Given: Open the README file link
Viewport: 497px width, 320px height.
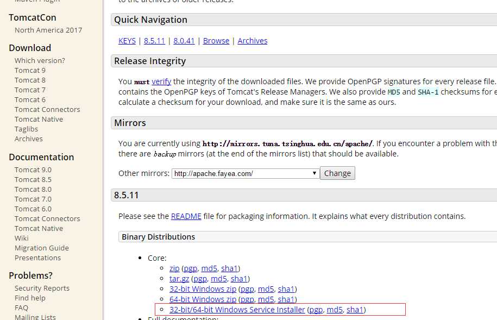Looking at the screenshot, I should (x=186, y=216).
